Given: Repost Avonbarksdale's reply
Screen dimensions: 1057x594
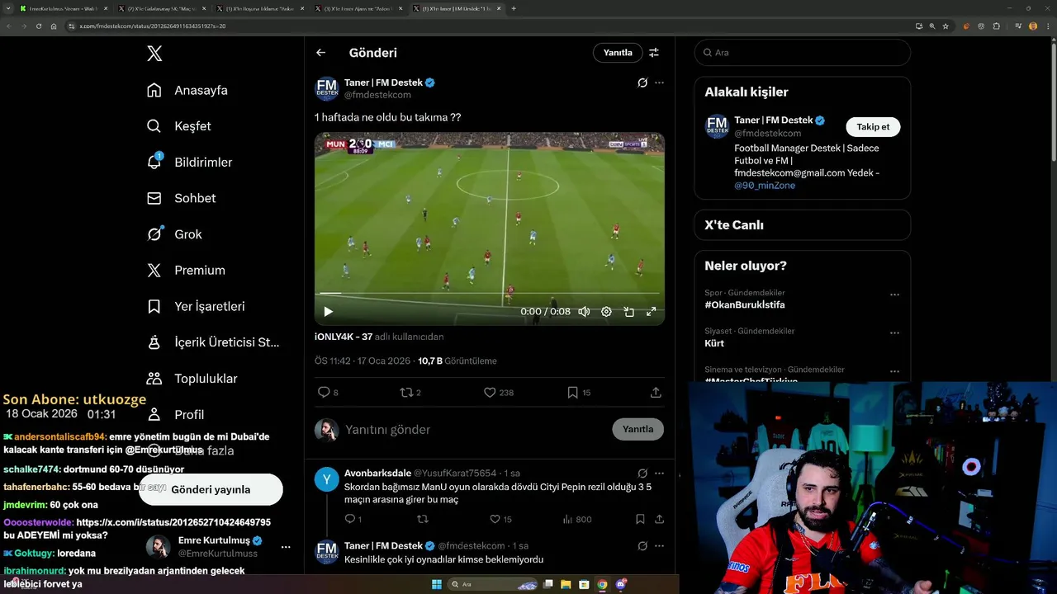Looking at the screenshot, I should (423, 520).
